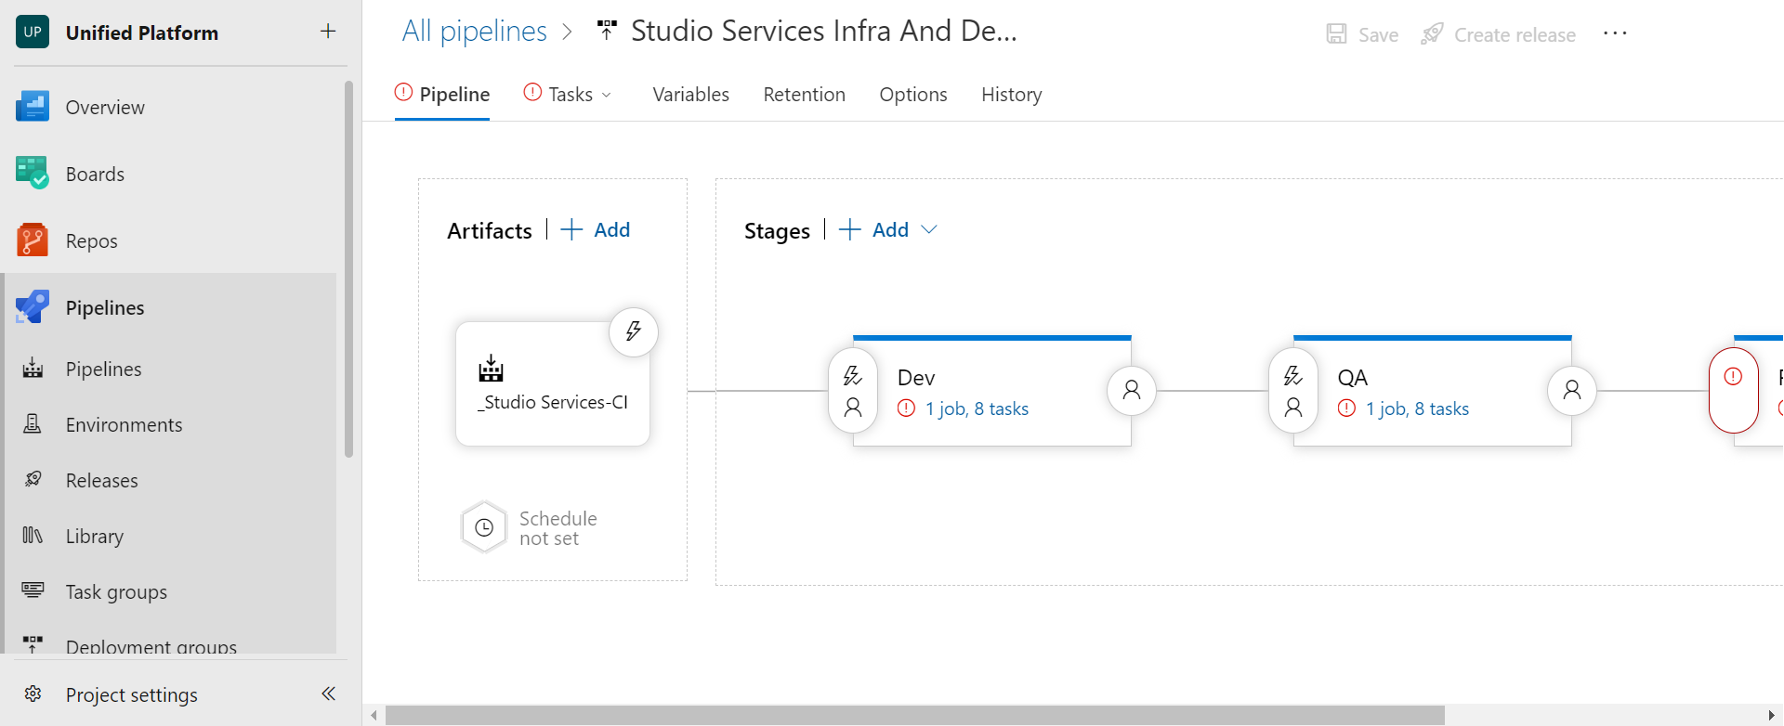Open QA stage post-deployment conditions
The image size is (1784, 726).
pyautogui.click(x=1572, y=391)
